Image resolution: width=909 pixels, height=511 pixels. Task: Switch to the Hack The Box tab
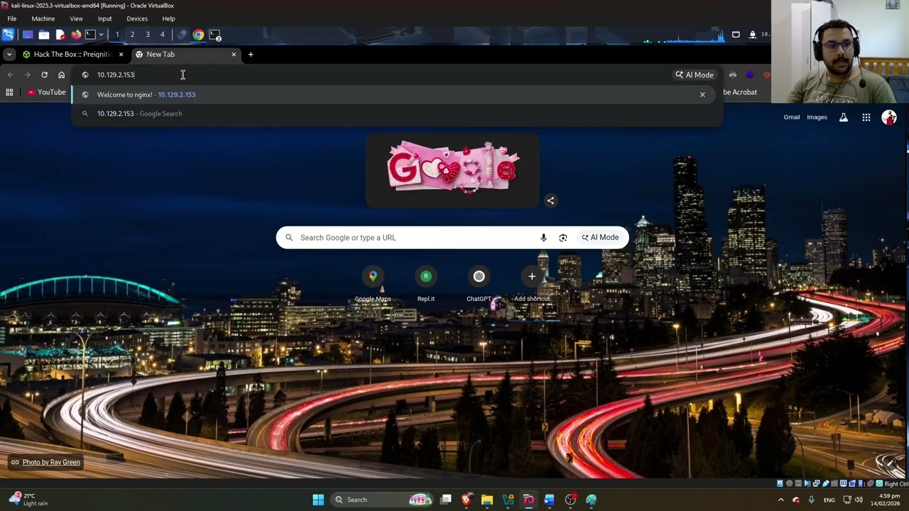coord(73,54)
